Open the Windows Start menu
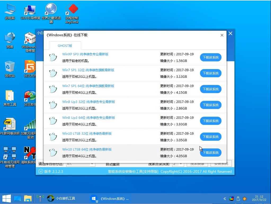Screen dimensions: 271x204 (6, 198)
